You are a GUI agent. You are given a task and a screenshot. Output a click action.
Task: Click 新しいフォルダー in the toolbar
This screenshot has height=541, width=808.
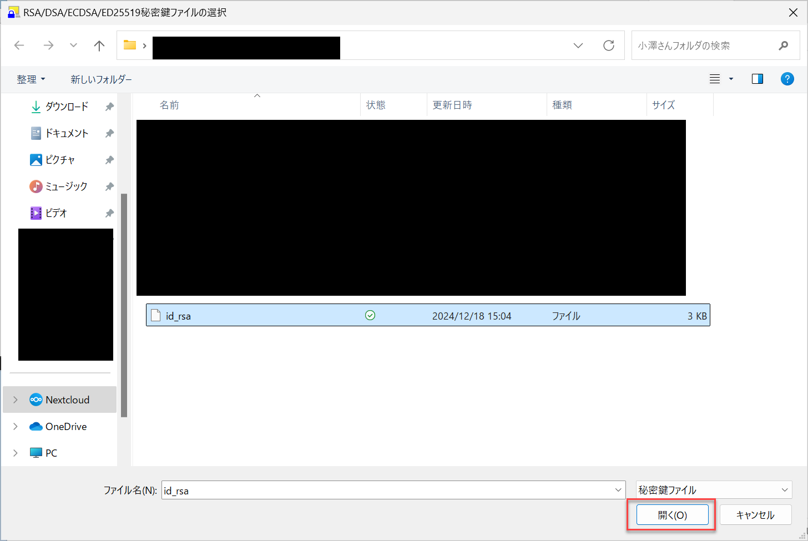tap(101, 79)
